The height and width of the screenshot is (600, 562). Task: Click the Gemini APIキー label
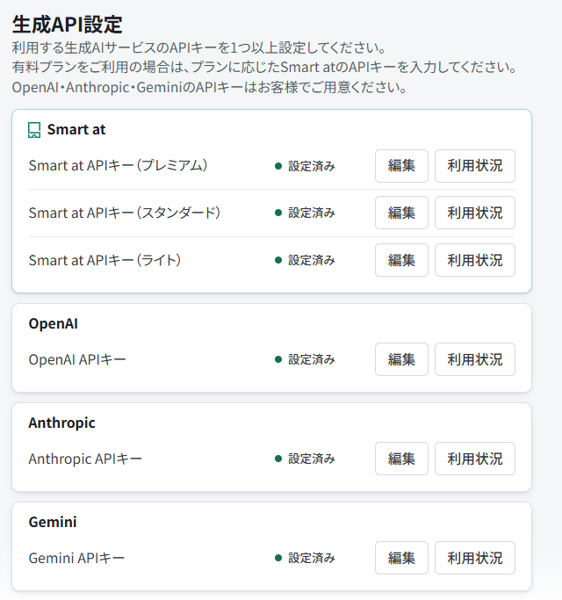(76, 559)
